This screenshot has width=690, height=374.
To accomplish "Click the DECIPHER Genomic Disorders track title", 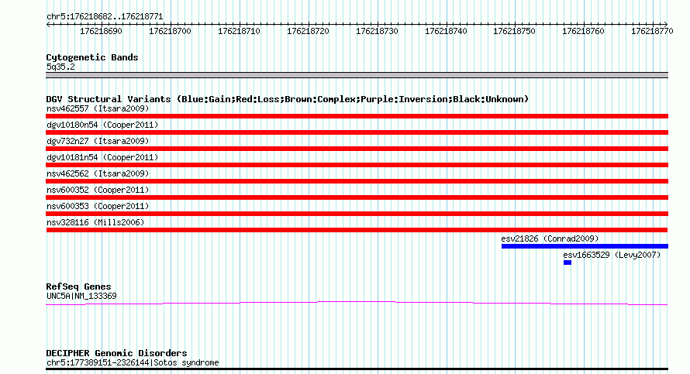I will tap(116, 353).
